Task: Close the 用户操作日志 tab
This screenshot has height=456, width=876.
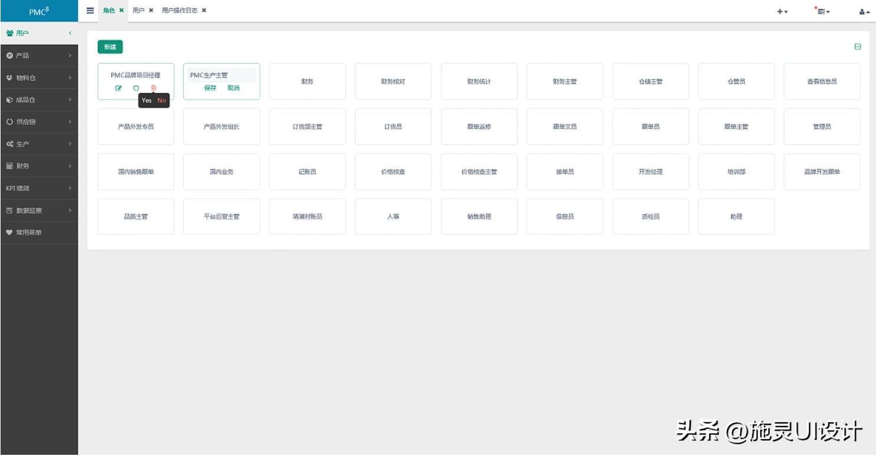Action: click(204, 11)
